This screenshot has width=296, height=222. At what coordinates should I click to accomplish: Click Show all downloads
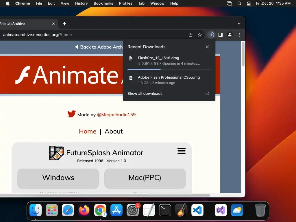[145, 93]
